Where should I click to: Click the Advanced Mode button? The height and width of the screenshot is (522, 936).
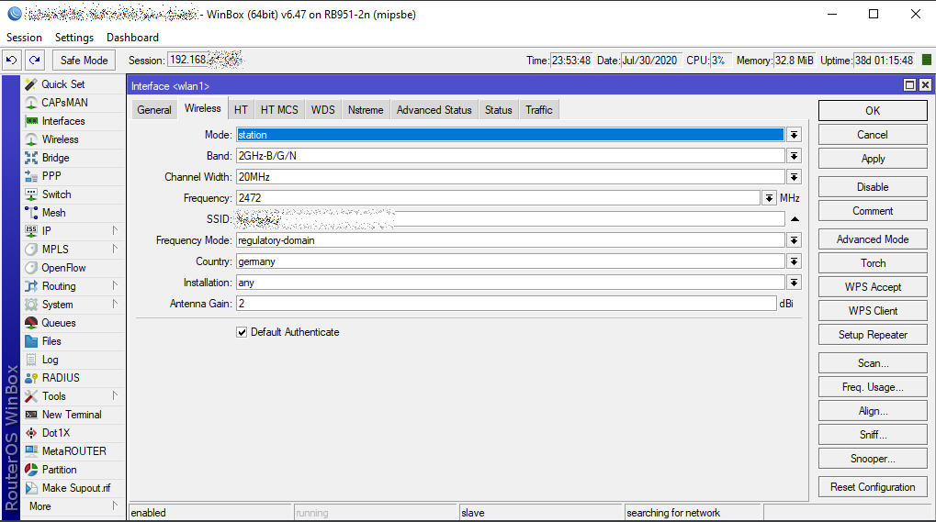(x=873, y=239)
